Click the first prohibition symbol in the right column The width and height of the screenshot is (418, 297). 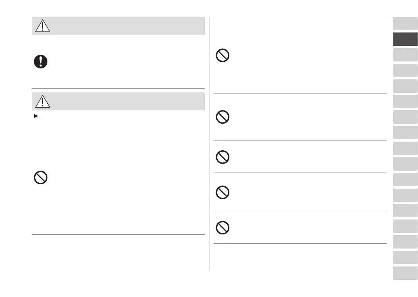(x=222, y=55)
